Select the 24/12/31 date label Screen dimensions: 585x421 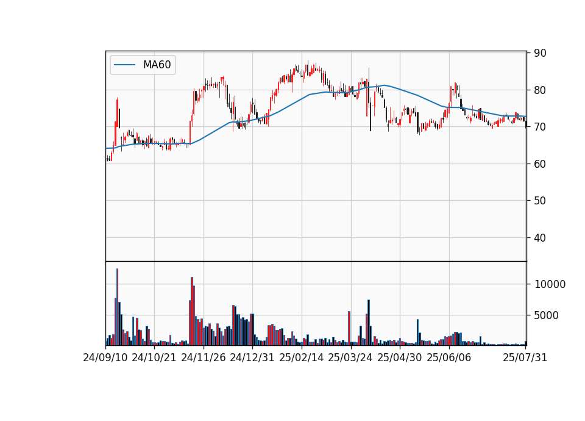click(252, 358)
